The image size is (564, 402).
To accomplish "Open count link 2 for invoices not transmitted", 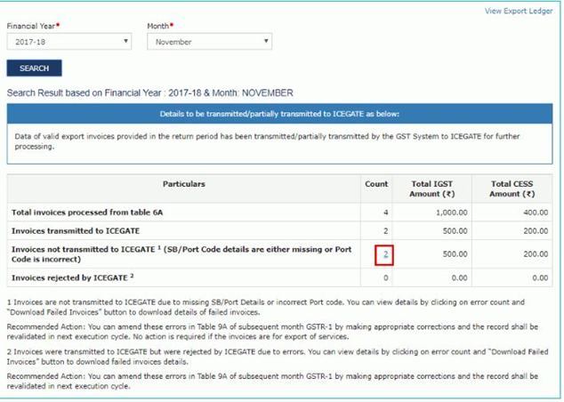I will click(x=385, y=254).
